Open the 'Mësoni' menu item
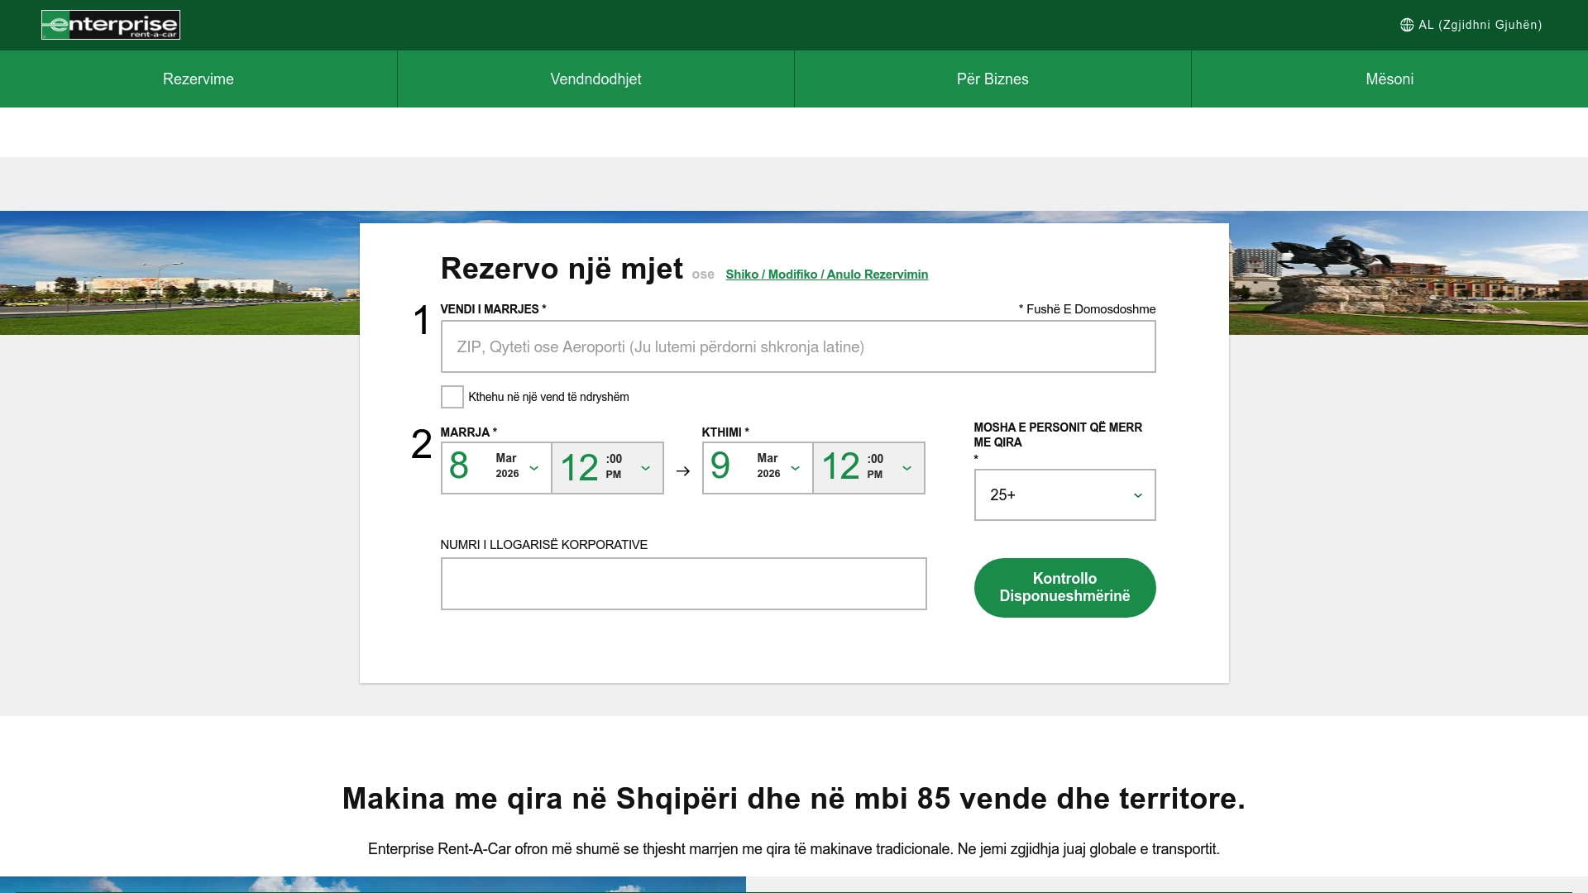 [x=1389, y=79]
